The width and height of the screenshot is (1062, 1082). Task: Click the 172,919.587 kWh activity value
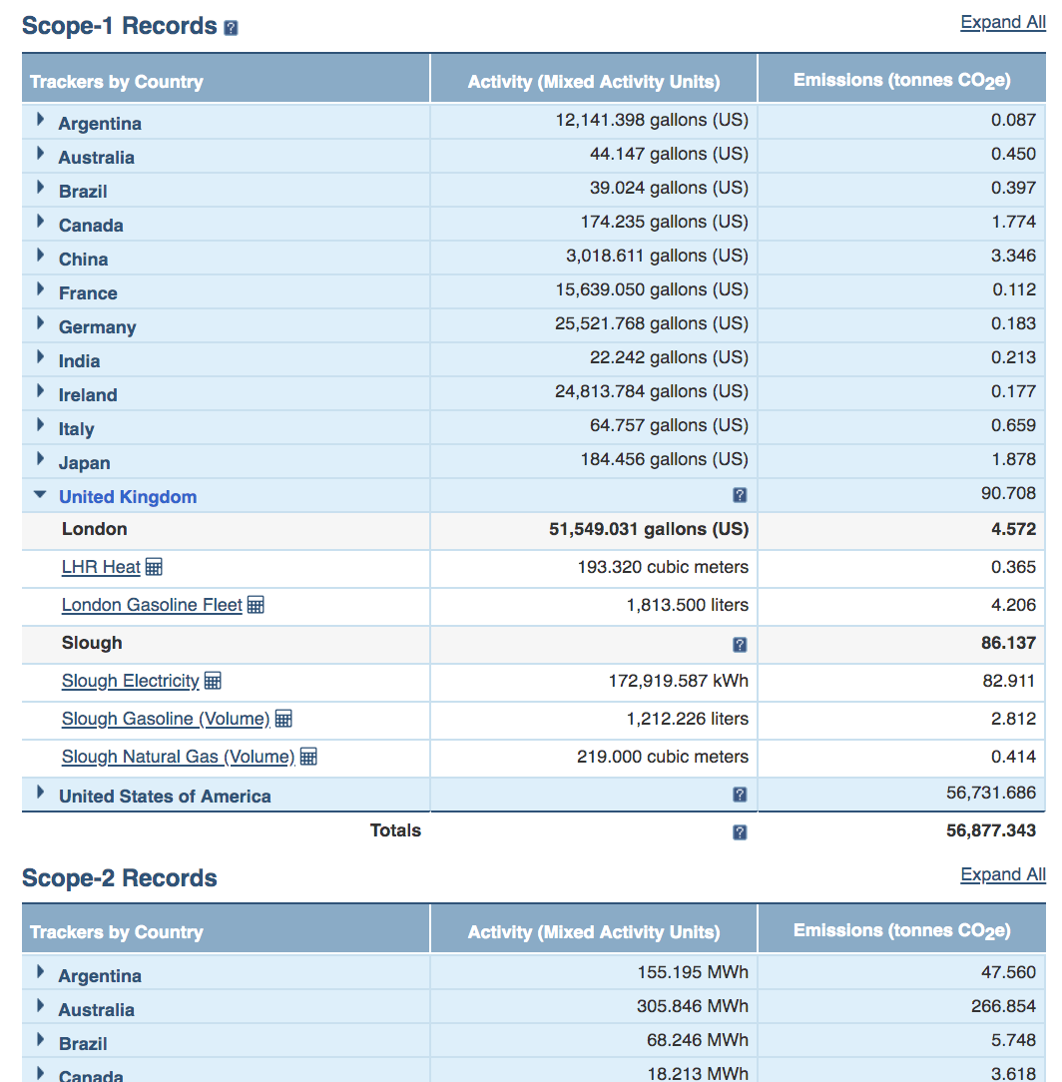tap(679, 681)
